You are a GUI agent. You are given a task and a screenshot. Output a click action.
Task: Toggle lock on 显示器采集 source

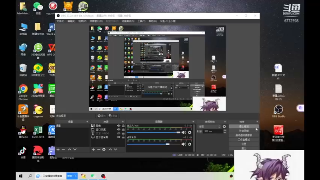[123, 137]
